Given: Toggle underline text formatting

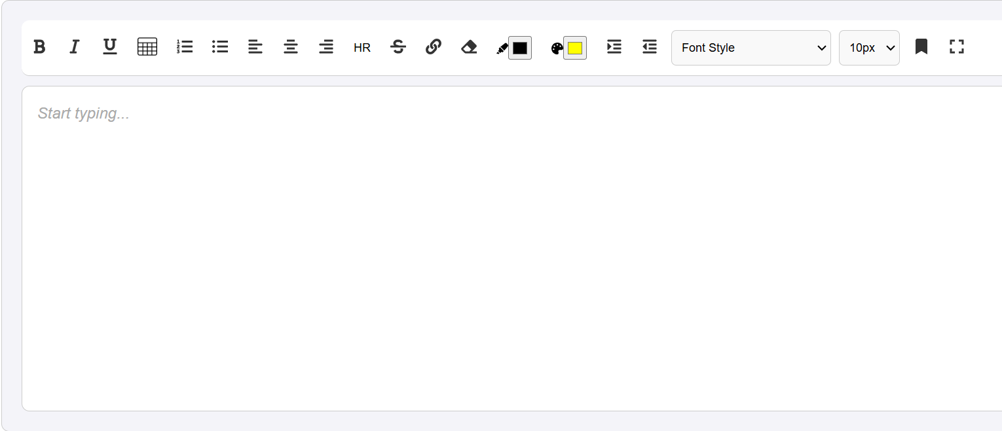Looking at the screenshot, I should click(x=110, y=47).
